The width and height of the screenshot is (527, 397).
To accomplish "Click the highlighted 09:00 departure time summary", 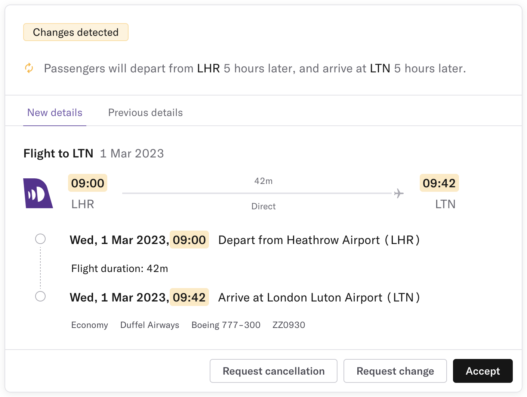I will [87, 183].
